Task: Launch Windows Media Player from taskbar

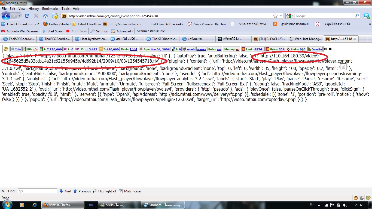Action: click(22, 205)
